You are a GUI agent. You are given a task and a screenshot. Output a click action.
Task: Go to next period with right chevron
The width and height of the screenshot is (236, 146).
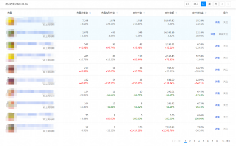coord(228,4)
